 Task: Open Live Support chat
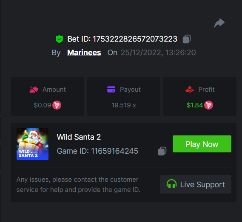[x=196, y=184]
